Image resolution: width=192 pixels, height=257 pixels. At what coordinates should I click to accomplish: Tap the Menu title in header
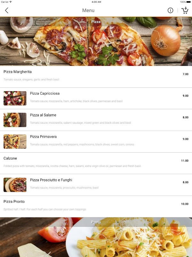pyautogui.click(x=88, y=10)
